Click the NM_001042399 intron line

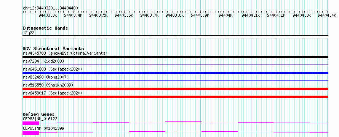click(x=183, y=132)
